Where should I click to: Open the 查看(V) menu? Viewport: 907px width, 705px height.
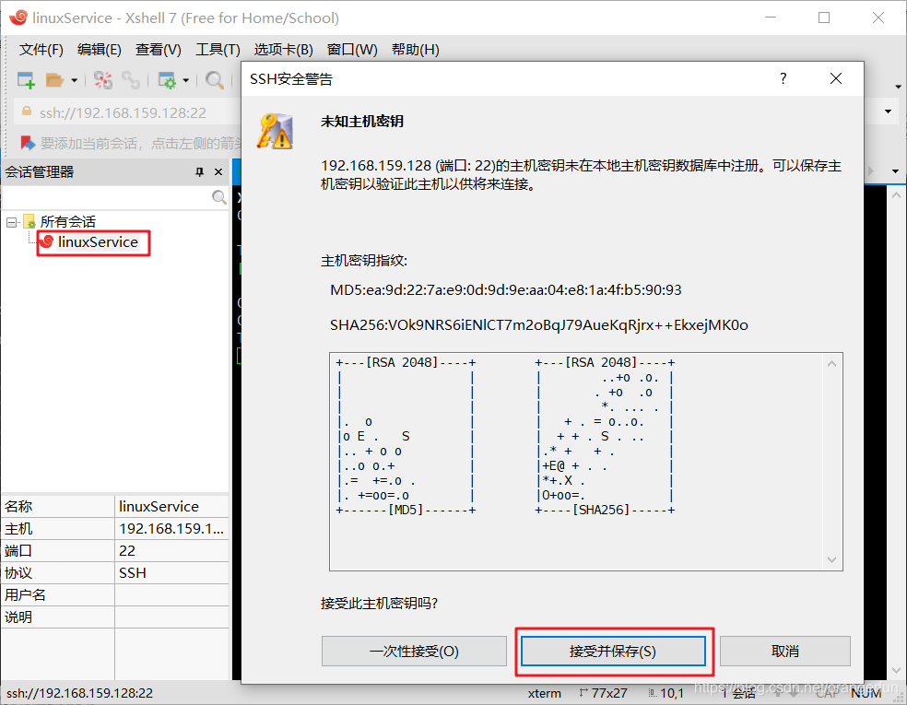(158, 50)
